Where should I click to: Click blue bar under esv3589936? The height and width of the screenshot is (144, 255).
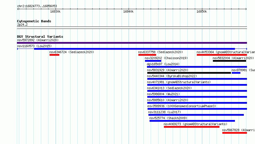click(197, 109)
